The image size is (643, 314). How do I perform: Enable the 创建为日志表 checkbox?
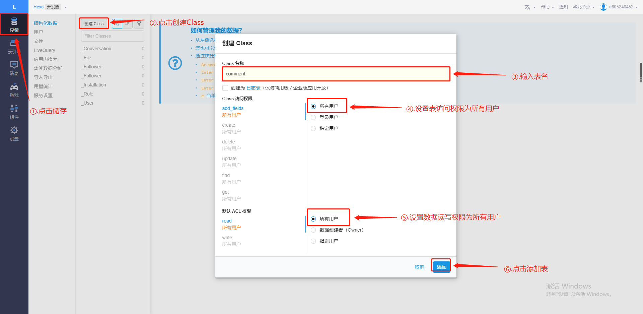[225, 88]
